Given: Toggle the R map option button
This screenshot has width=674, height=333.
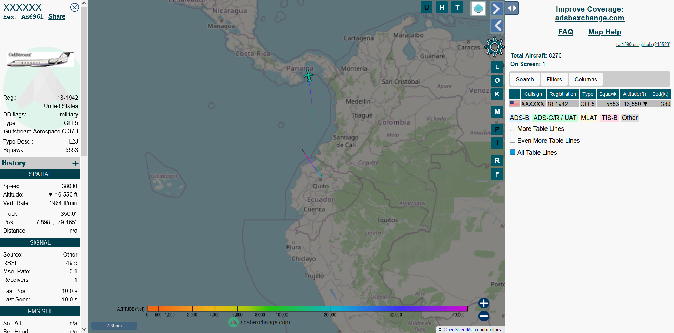Looking at the screenshot, I should (497, 160).
